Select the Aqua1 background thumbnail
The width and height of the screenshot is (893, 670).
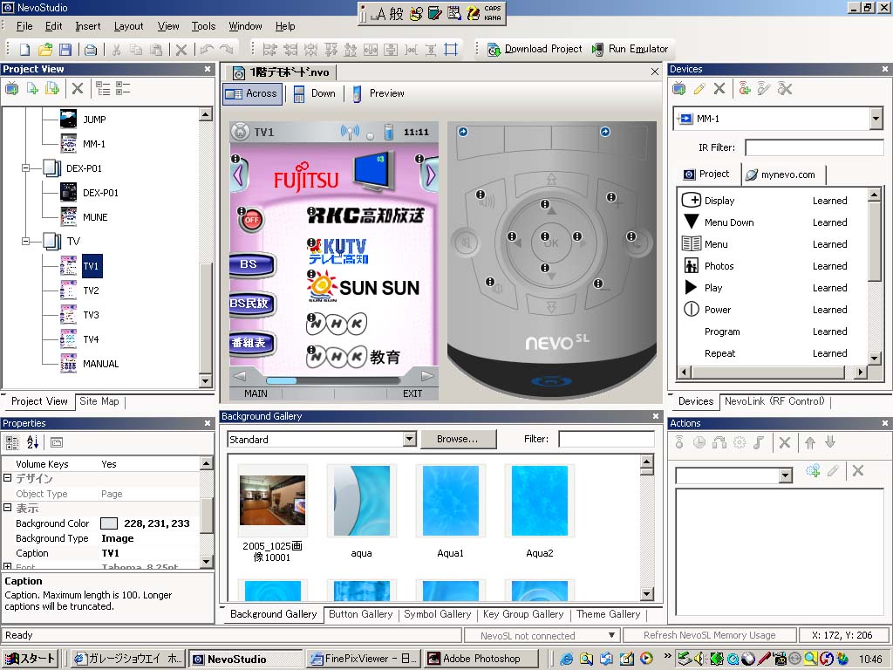click(451, 501)
